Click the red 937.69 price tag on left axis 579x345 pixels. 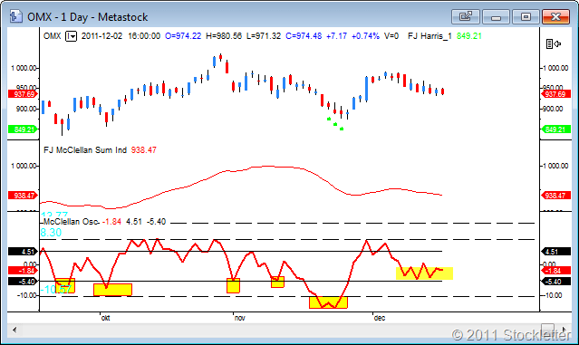(24, 94)
